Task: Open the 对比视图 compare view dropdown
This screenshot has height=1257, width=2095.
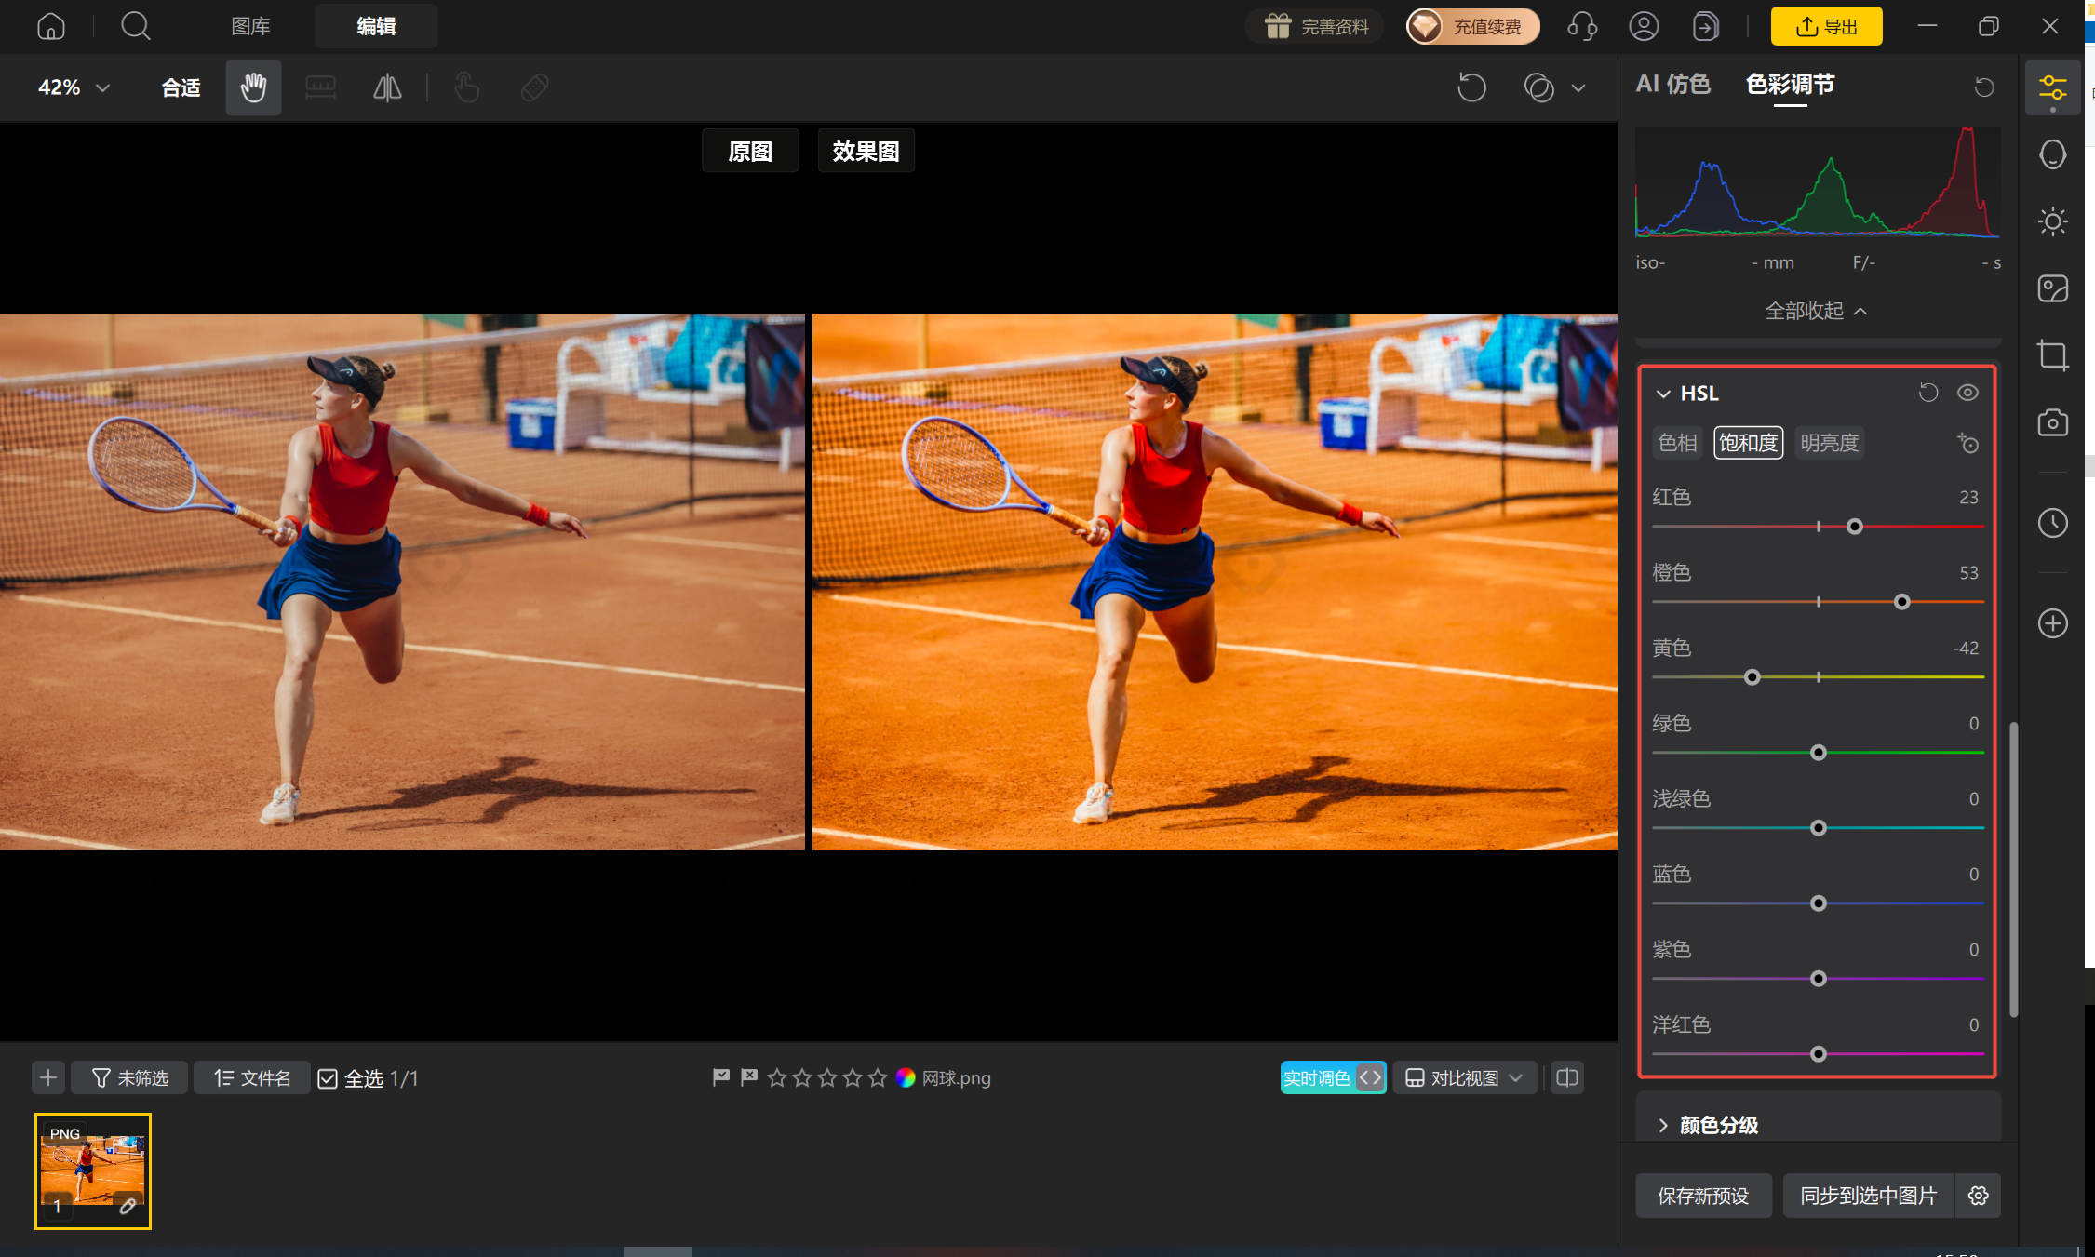Action: 1464,1077
